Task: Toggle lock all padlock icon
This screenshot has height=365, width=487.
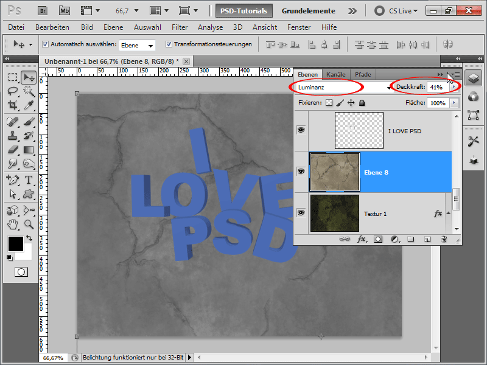Action: (362, 103)
